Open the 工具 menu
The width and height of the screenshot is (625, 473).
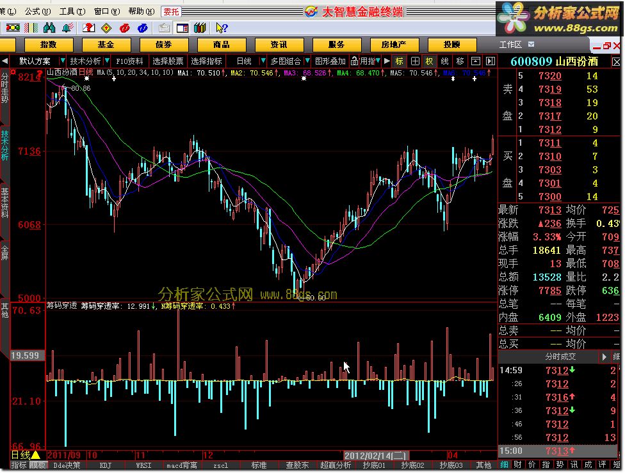(x=72, y=12)
